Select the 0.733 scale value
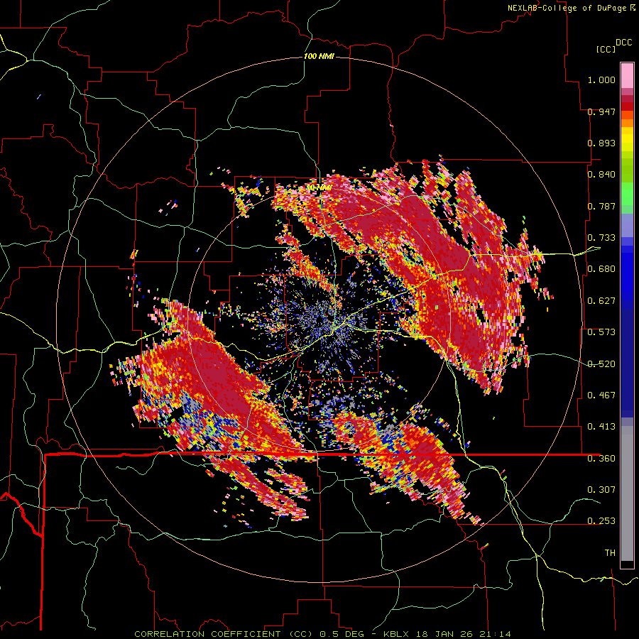639x639 pixels. [x=601, y=238]
